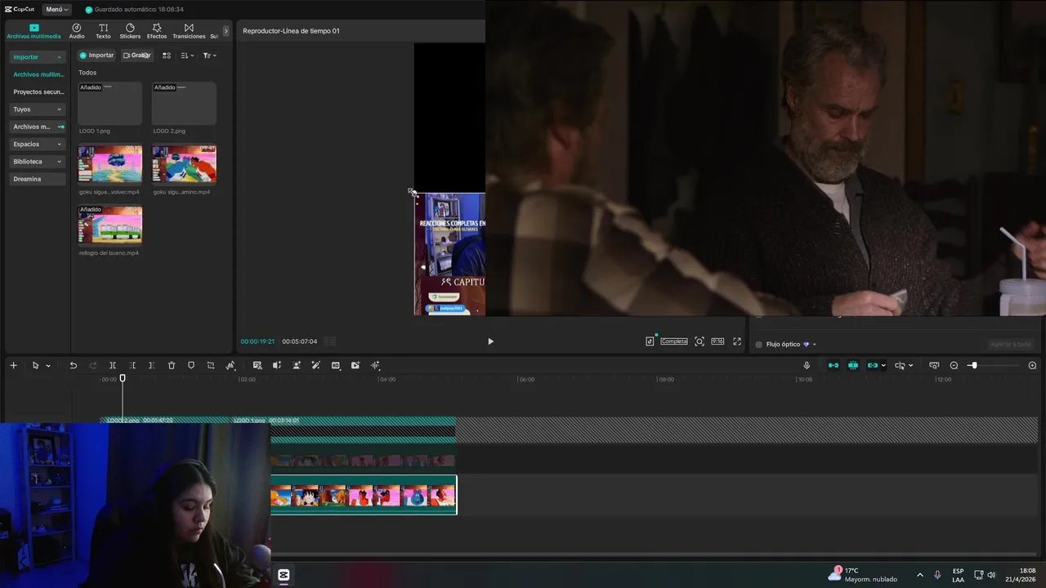Expand the Archivos m... sidebar section
The width and height of the screenshot is (1046, 588).
pyautogui.click(x=38, y=127)
